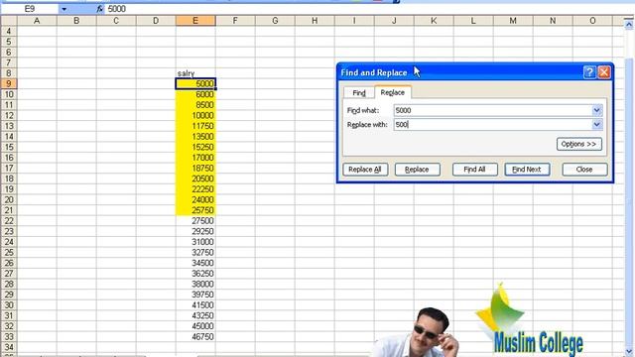Viewport: 635px width, 357px height.
Task: Click the red X dialog close icon
Action: click(x=604, y=72)
